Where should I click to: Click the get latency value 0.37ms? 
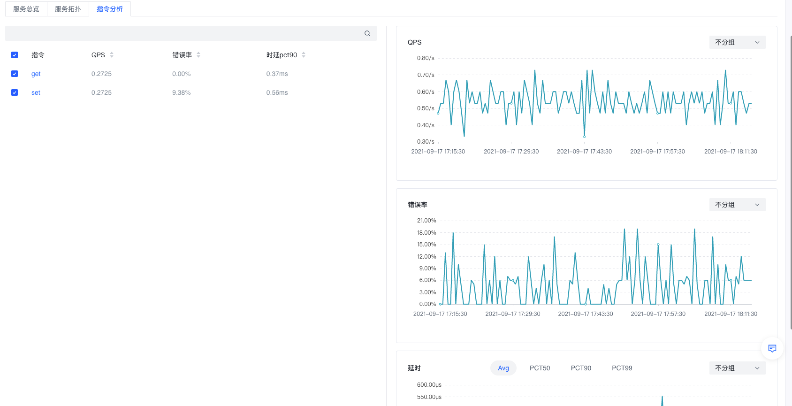pyautogui.click(x=277, y=74)
